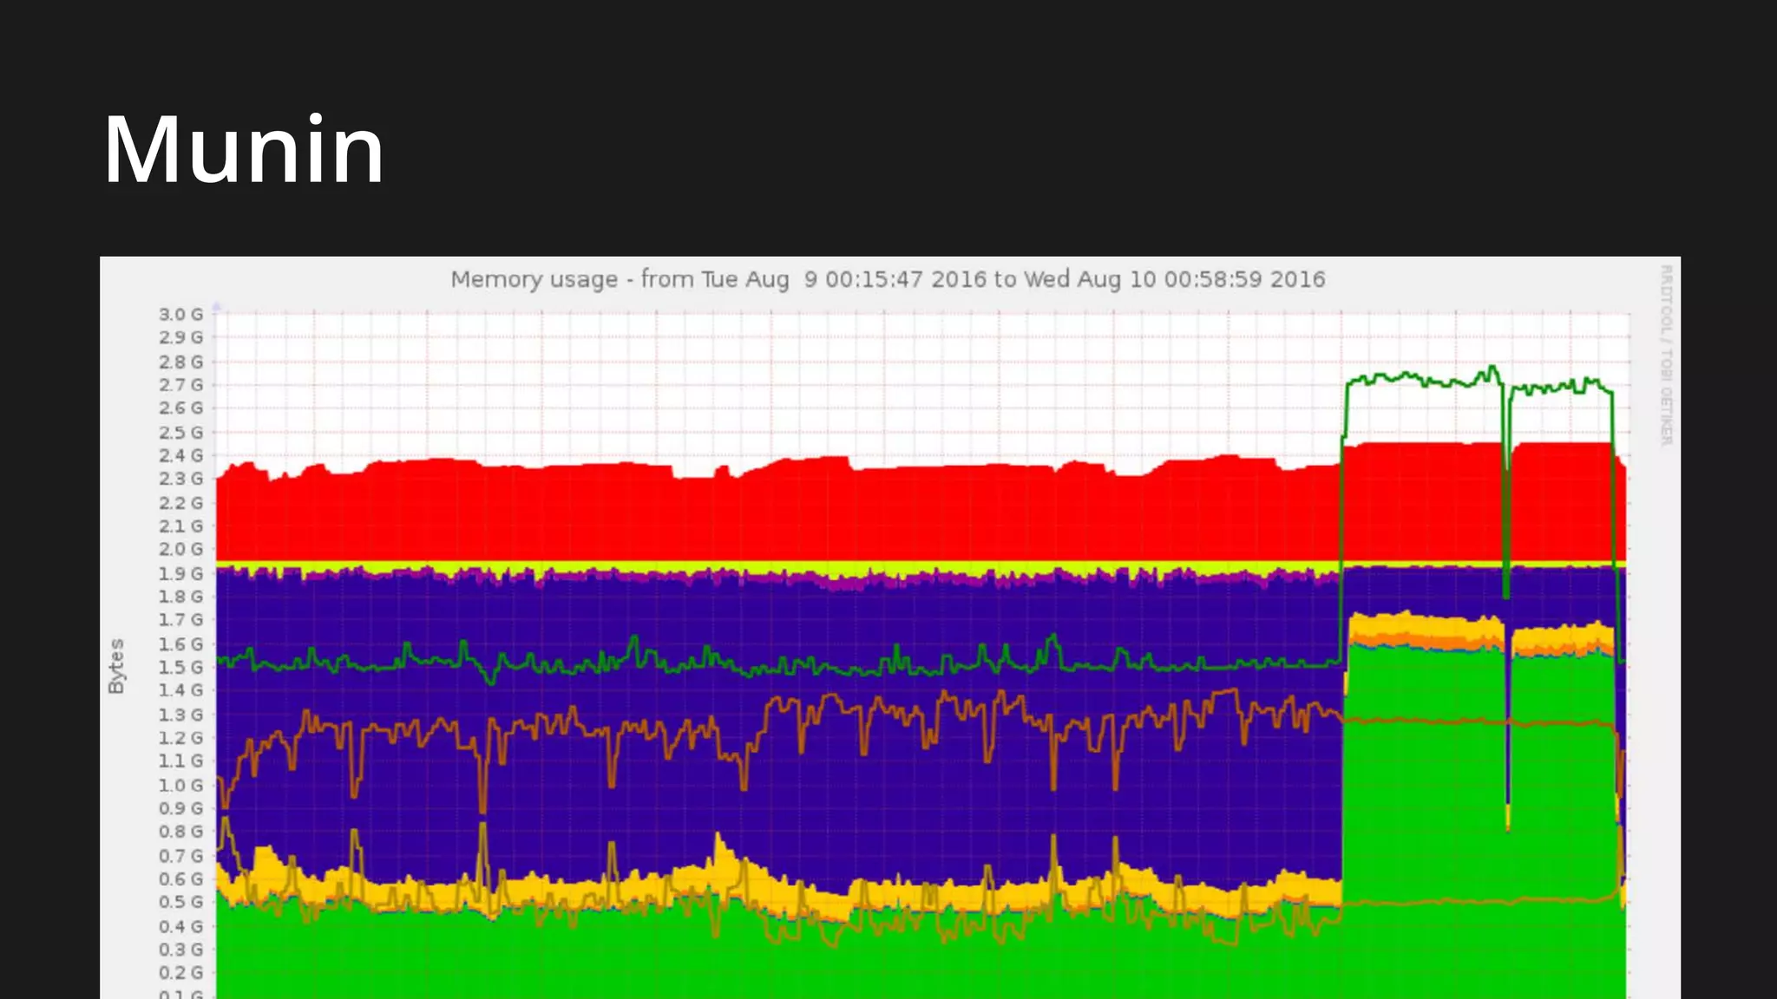
Task: Click the 0.3 G axis label
Action: click(180, 950)
